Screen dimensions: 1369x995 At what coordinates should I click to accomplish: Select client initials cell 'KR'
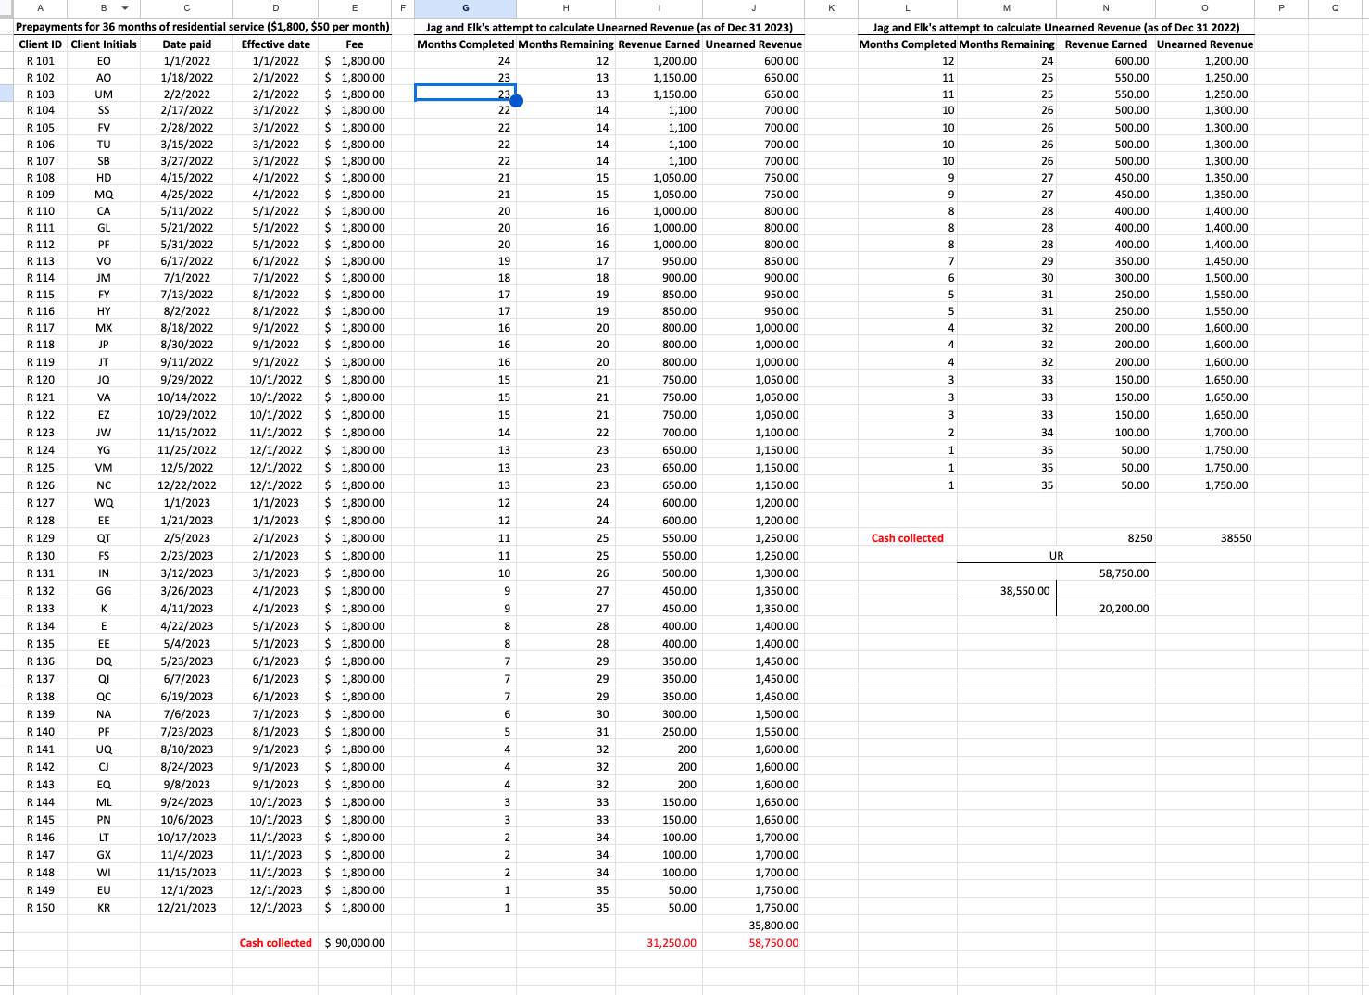tap(104, 907)
